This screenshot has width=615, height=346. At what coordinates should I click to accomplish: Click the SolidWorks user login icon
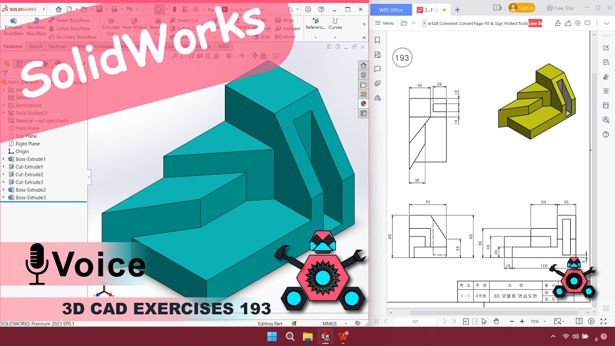click(308, 9)
